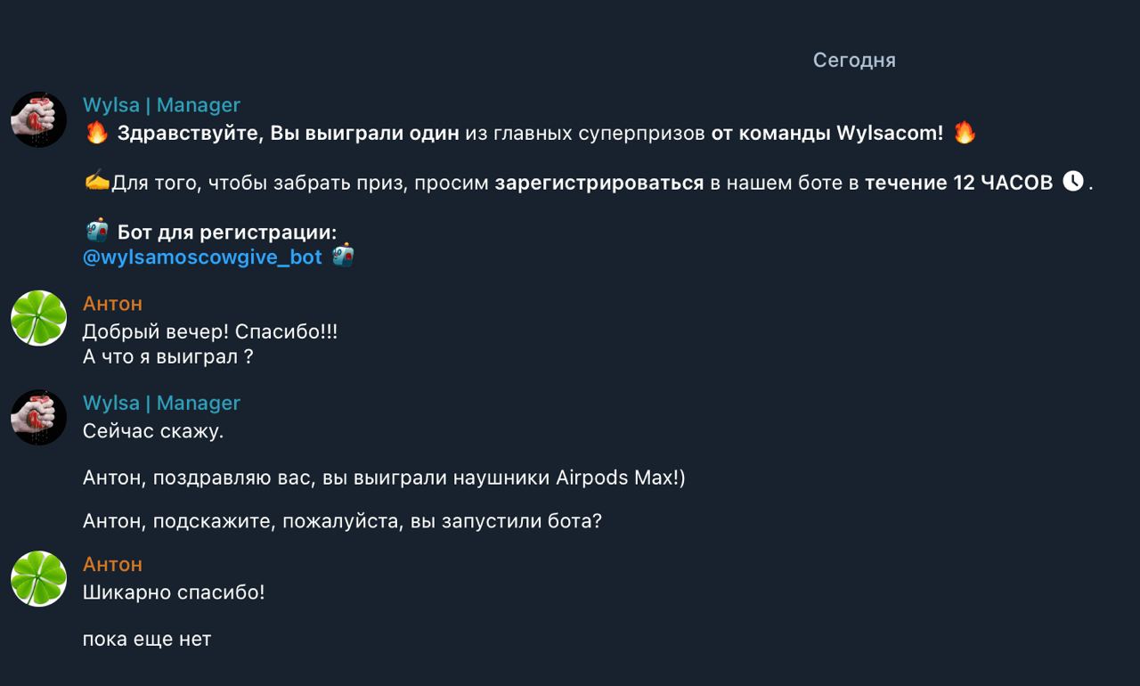Click the writing hand emoji before 'Для того'
The width and height of the screenshot is (1140, 686).
96,182
